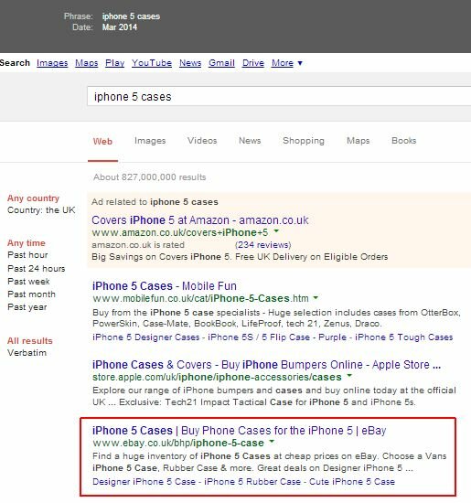Open iPhone 5 Cases - Mobile Fun result
Screen dimensions: 471x503
tap(165, 286)
